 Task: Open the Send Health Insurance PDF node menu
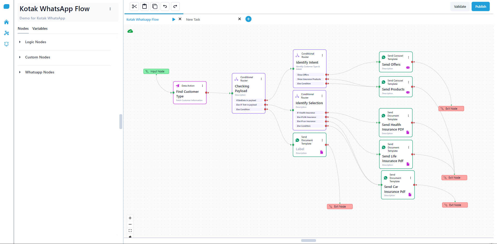point(408,116)
